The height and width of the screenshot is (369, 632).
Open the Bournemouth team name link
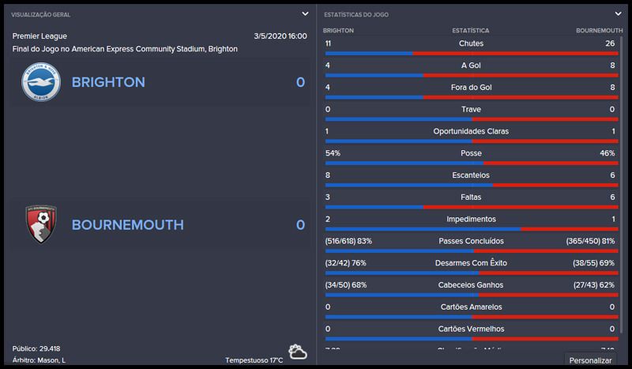[x=127, y=224]
